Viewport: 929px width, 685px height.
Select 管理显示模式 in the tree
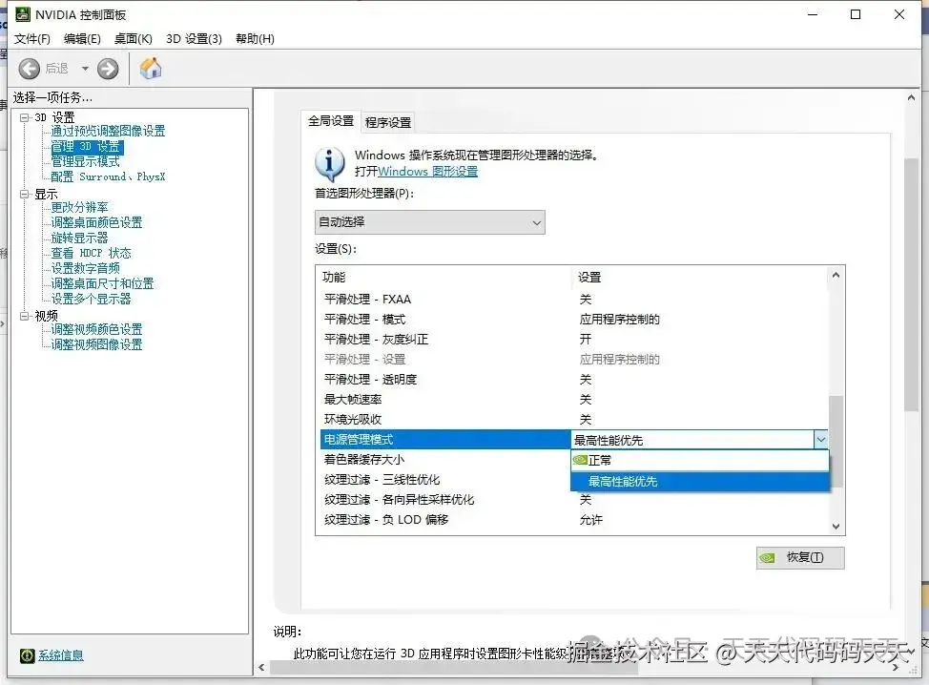point(85,162)
